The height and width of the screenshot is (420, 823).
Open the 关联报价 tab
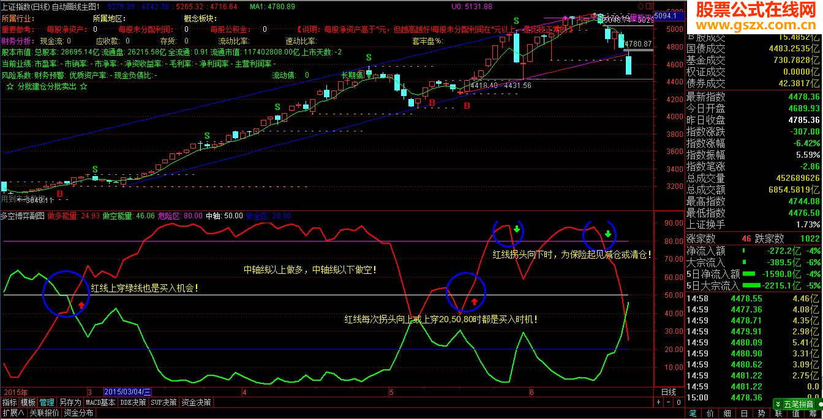coord(44,413)
